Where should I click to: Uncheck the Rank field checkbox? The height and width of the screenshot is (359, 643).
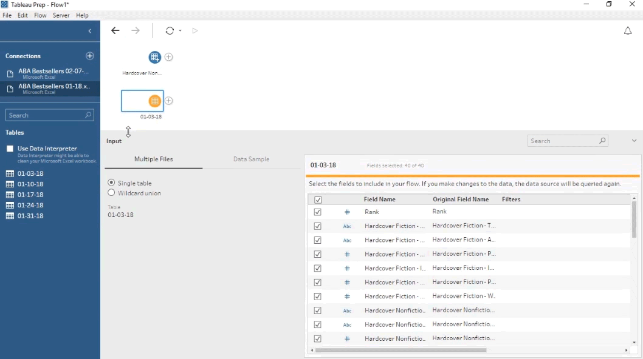point(317,212)
